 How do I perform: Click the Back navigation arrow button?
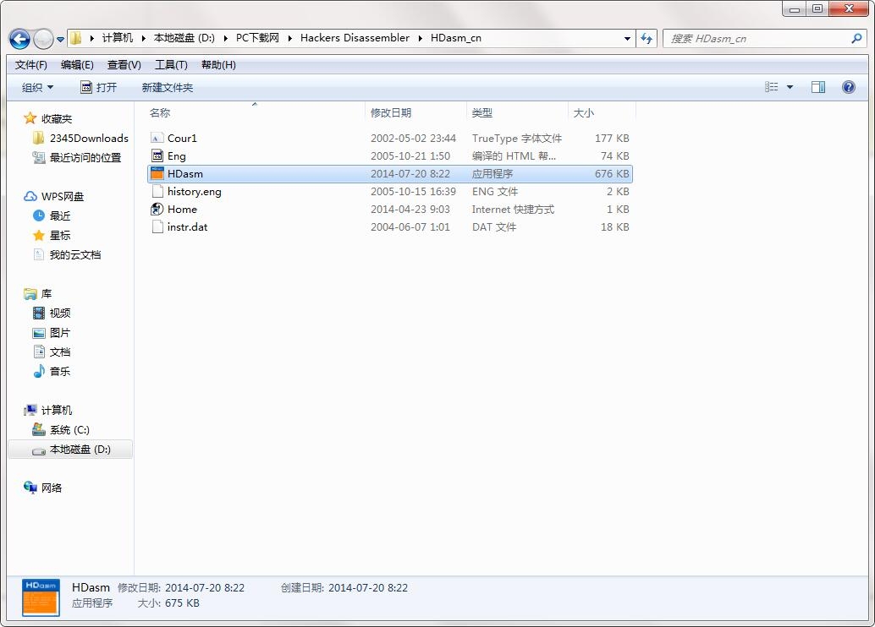pos(20,39)
